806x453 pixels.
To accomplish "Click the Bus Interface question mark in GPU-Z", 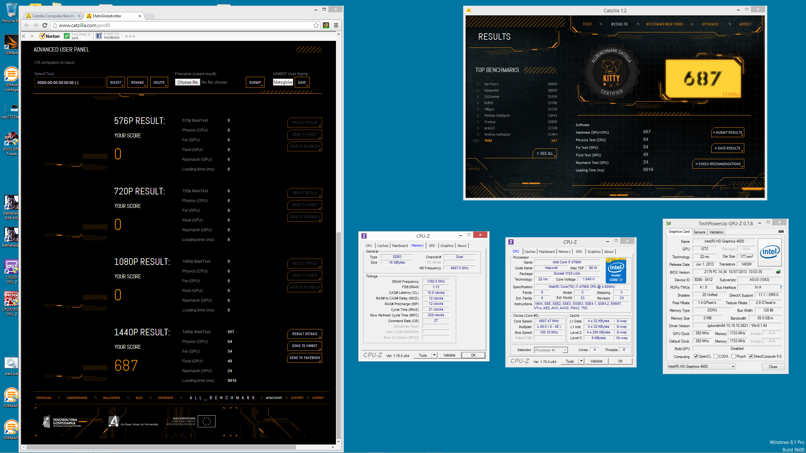I will click(781, 287).
